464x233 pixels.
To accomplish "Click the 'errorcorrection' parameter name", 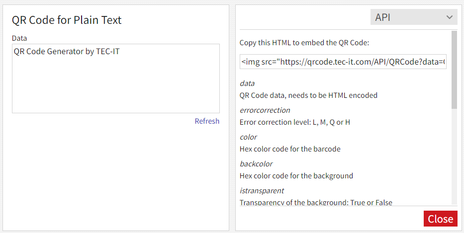I will tap(265, 110).
